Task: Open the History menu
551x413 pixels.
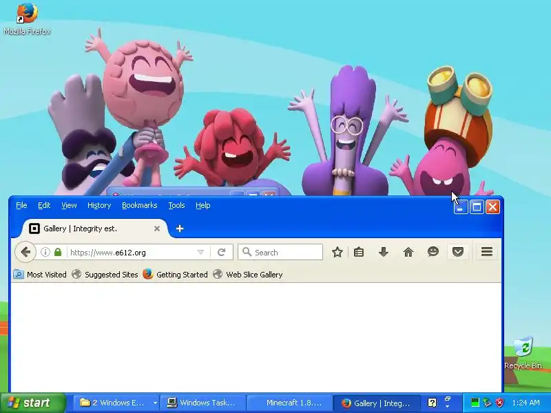Action: pos(99,205)
